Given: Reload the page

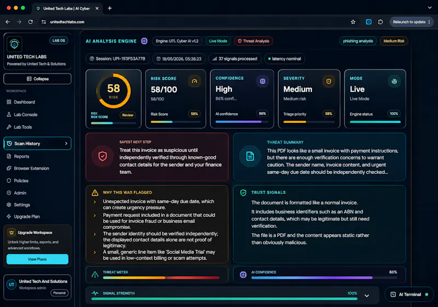Looking at the screenshot, I should [x=31, y=22].
